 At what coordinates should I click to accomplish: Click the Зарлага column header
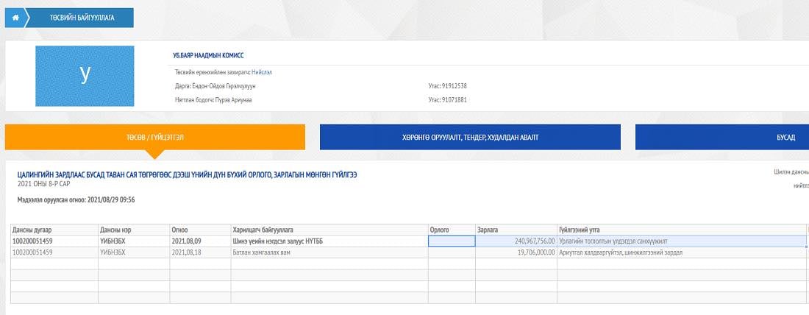516,230
